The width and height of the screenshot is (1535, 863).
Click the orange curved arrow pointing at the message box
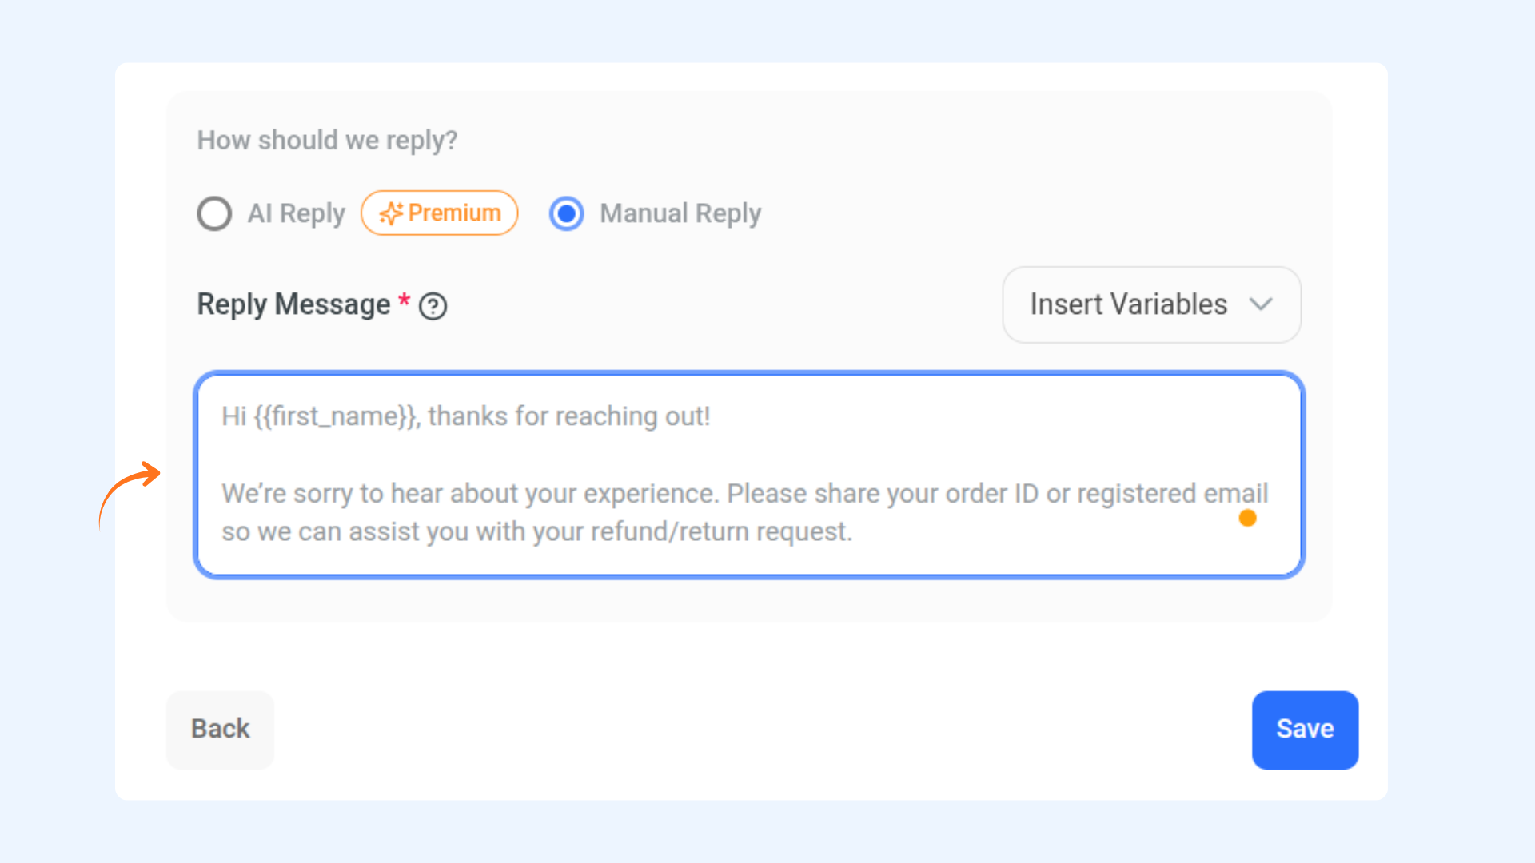point(130,495)
